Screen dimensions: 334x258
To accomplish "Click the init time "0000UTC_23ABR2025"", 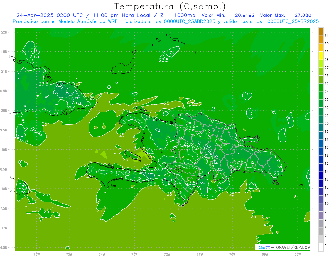I will pos(190,21).
